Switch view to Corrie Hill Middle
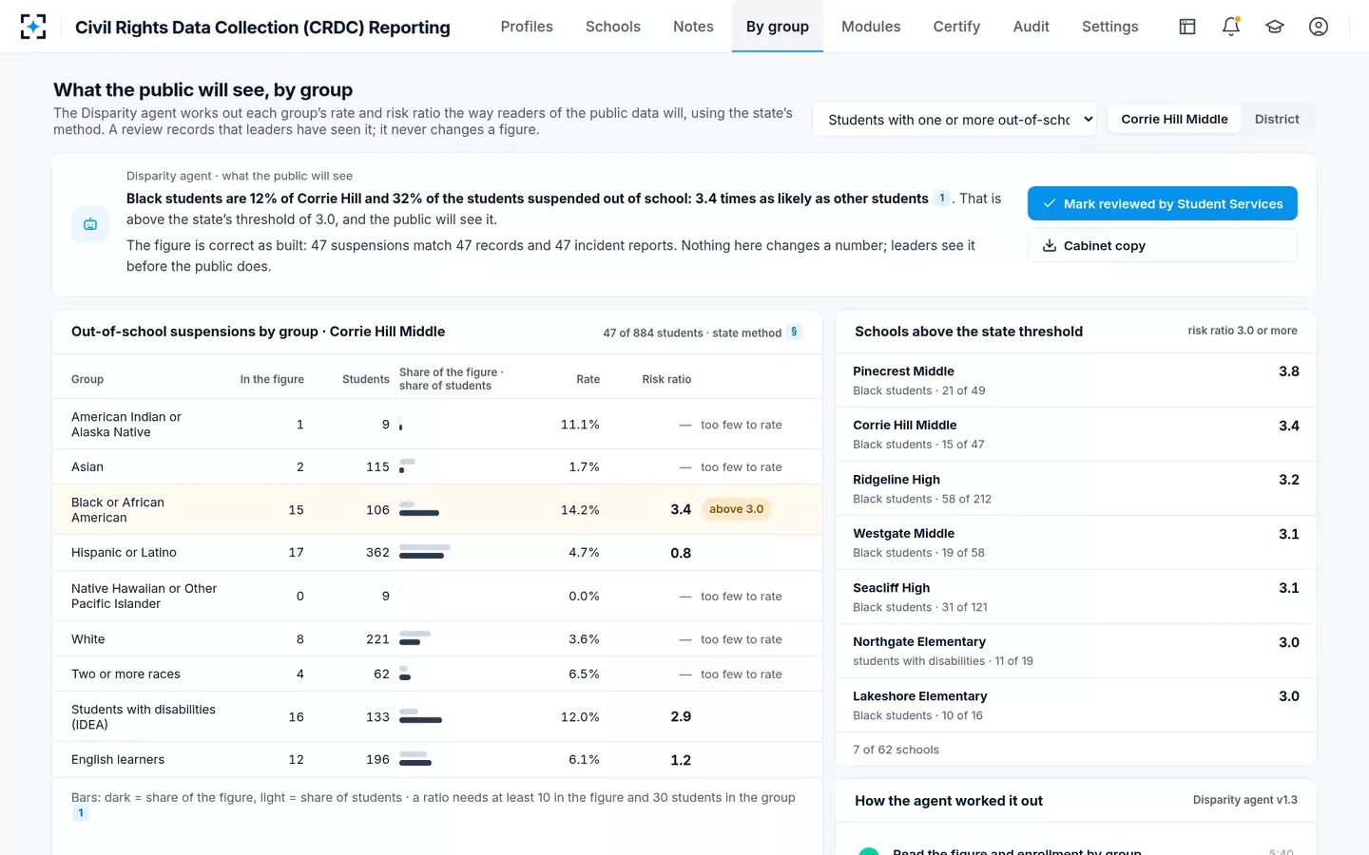1369x855 pixels. [x=1174, y=119]
